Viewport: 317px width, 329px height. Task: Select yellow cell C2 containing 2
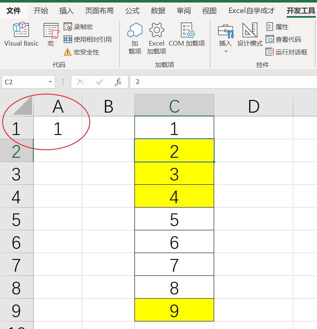174,151
